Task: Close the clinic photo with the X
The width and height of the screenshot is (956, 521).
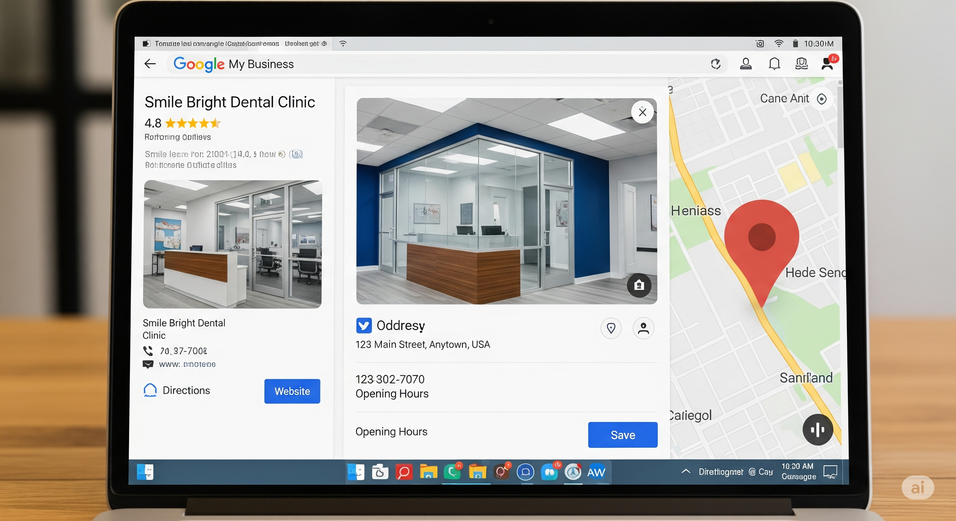Action: (642, 112)
